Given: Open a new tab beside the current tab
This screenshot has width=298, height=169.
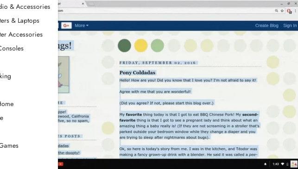Looking at the screenshot, I should click(91, 4).
